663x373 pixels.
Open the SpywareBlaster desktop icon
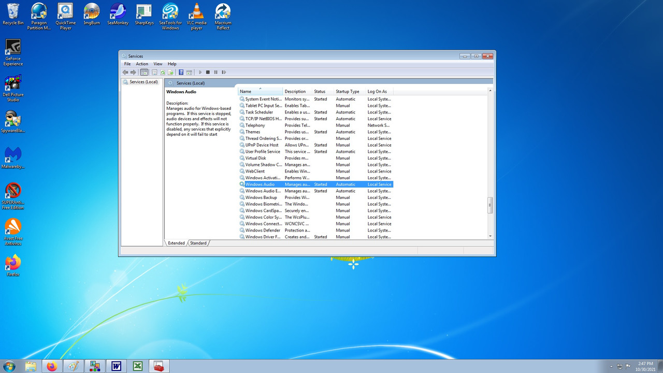pos(13,122)
